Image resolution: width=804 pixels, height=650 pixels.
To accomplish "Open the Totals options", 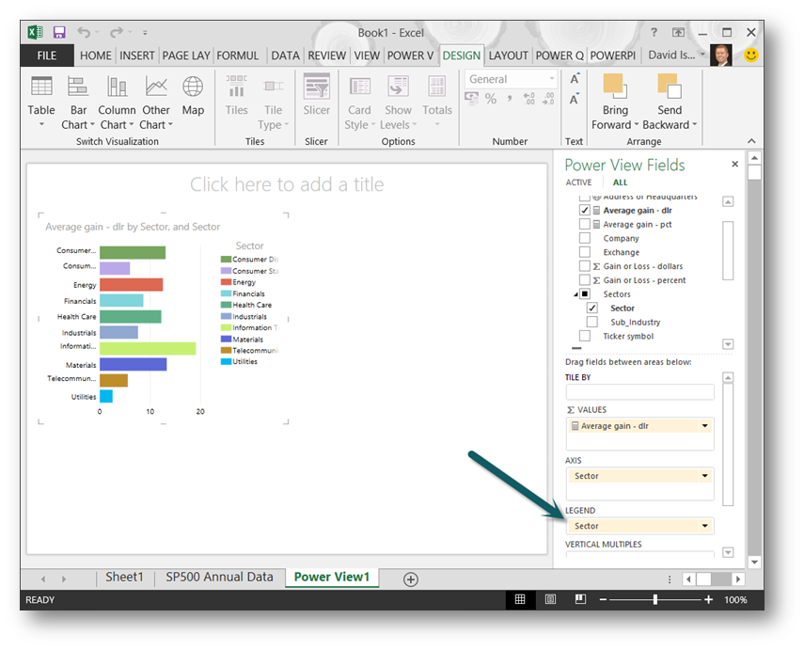I will [x=437, y=103].
